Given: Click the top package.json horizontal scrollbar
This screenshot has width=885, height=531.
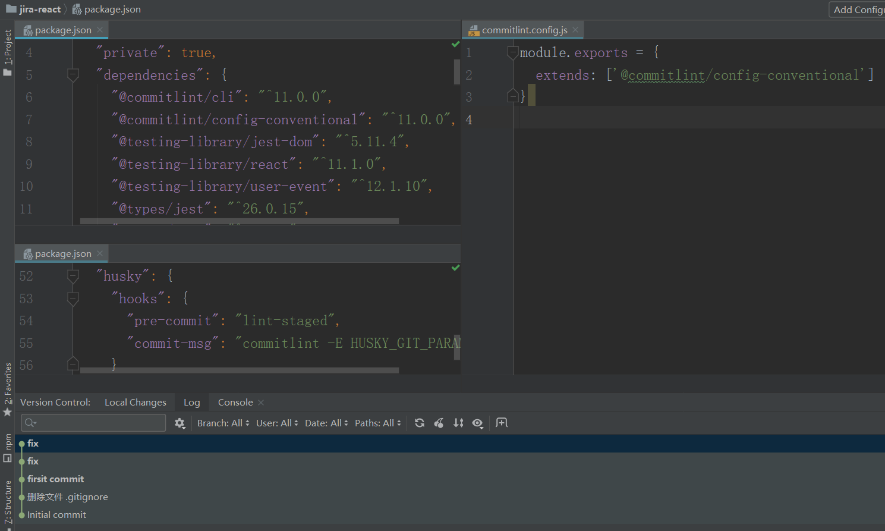Looking at the screenshot, I should coord(239,221).
